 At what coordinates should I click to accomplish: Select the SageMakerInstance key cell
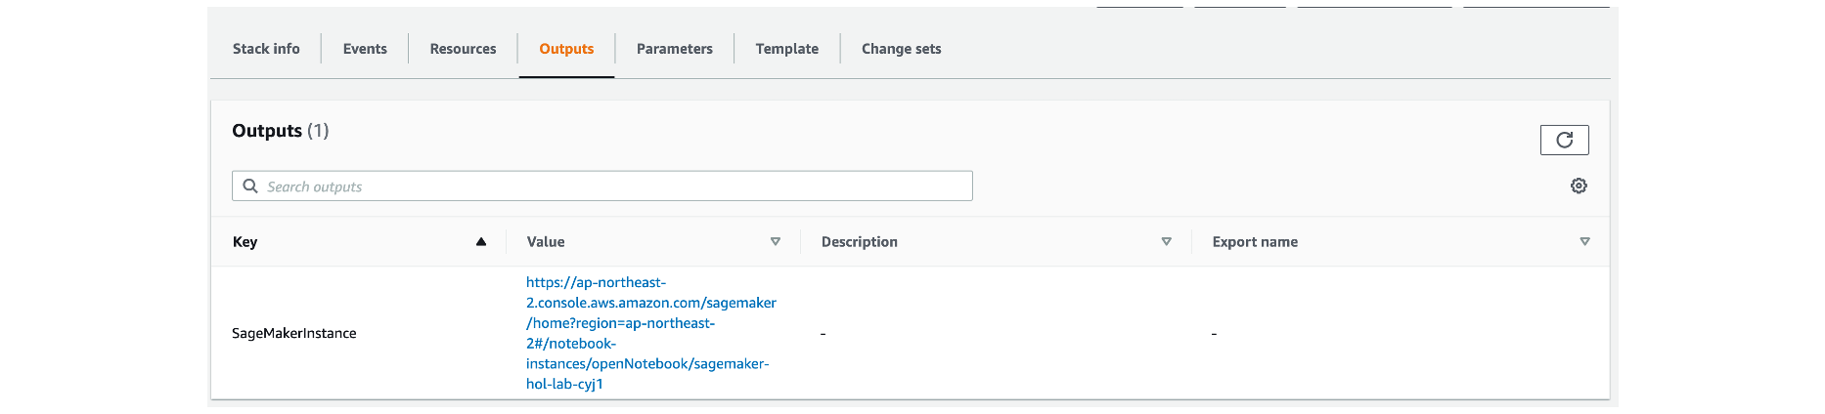click(x=294, y=333)
